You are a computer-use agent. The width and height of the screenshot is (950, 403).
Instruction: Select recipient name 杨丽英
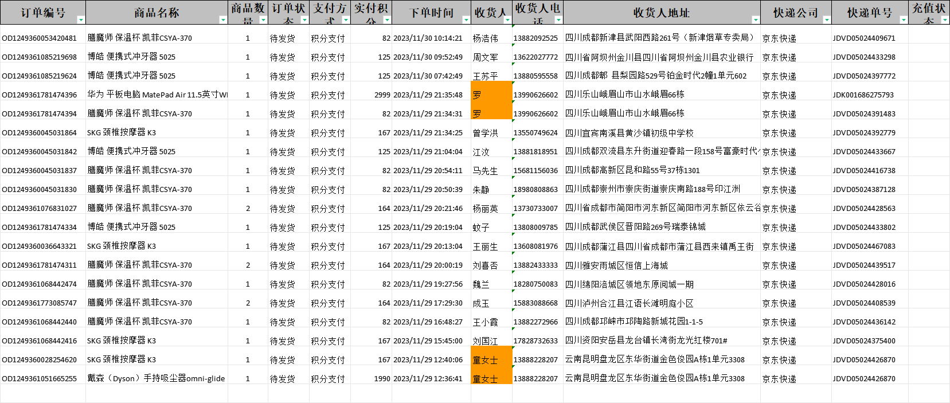coord(485,209)
